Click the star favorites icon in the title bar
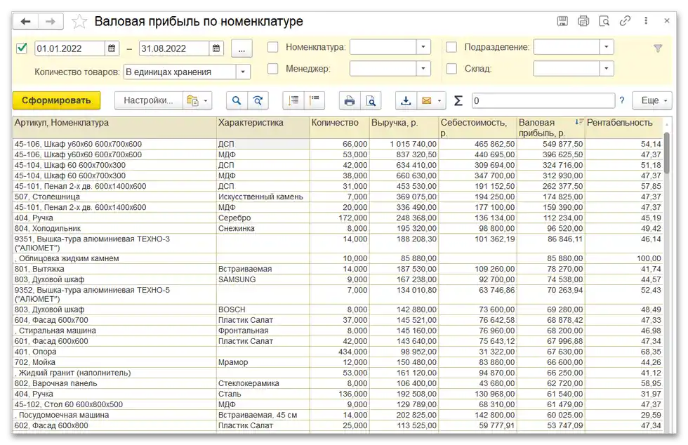 click(79, 21)
